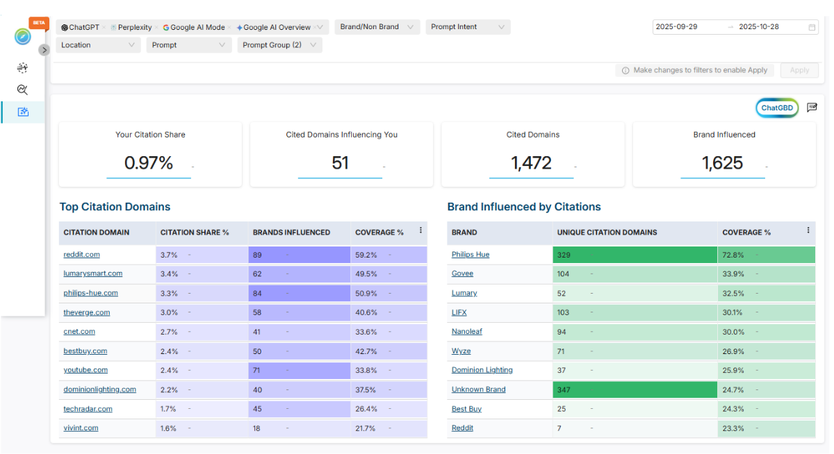
Task: Remove the Google AI Mode filter tag
Action: click(230, 28)
